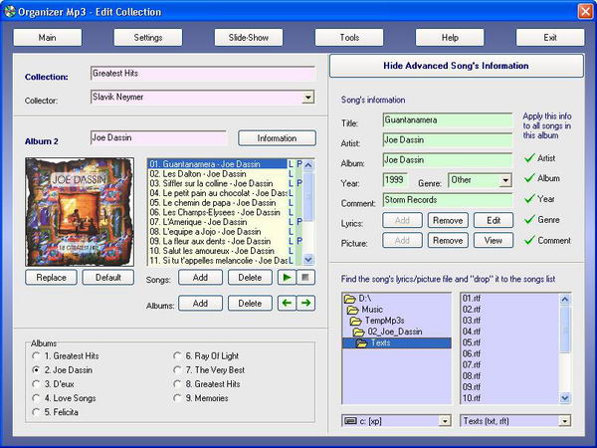
Task: Click Hide Advanced Song's Information button
Action: pos(457,66)
